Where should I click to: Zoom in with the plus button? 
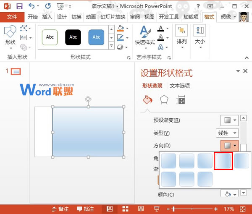coord(216,209)
